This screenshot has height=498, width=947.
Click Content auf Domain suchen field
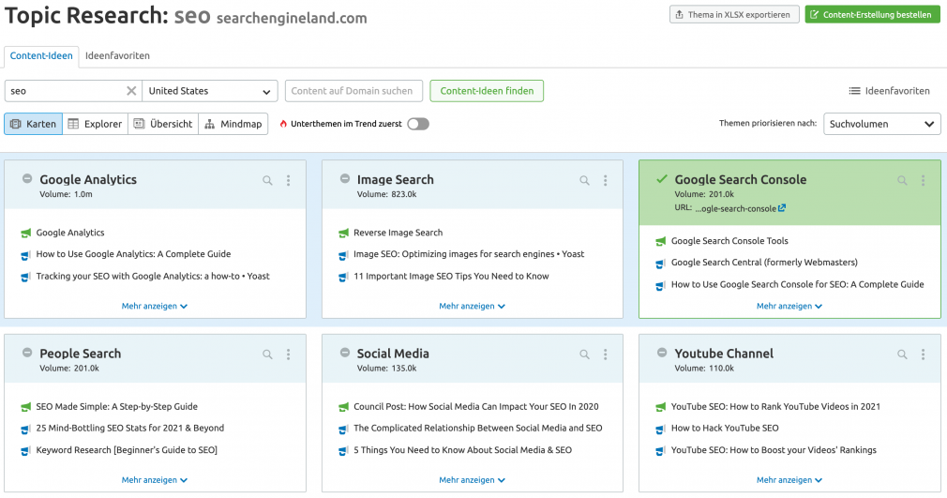[353, 91]
